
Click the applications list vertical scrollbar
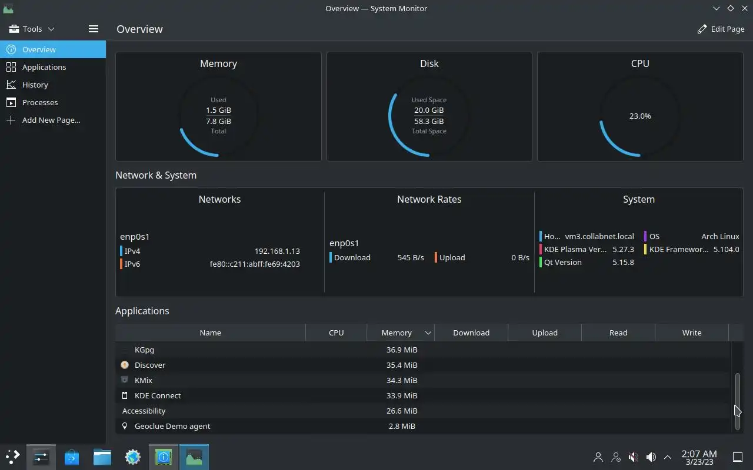pyautogui.click(x=738, y=401)
